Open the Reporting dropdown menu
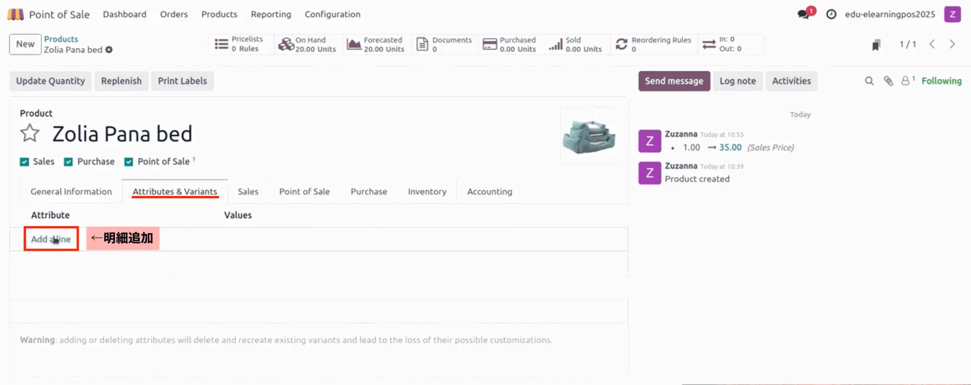This screenshot has width=971, height=385. (271, 14)
